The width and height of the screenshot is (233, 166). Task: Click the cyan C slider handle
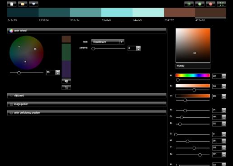click(x=176, y=134)
